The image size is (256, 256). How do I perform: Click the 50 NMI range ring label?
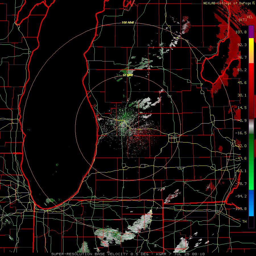tap(128, 75)
